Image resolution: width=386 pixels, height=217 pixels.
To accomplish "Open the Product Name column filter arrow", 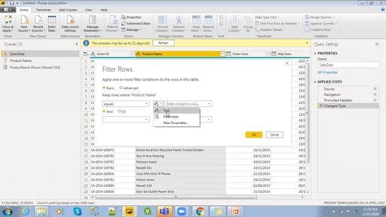I will pyautogui.click(x=223, y=54).
